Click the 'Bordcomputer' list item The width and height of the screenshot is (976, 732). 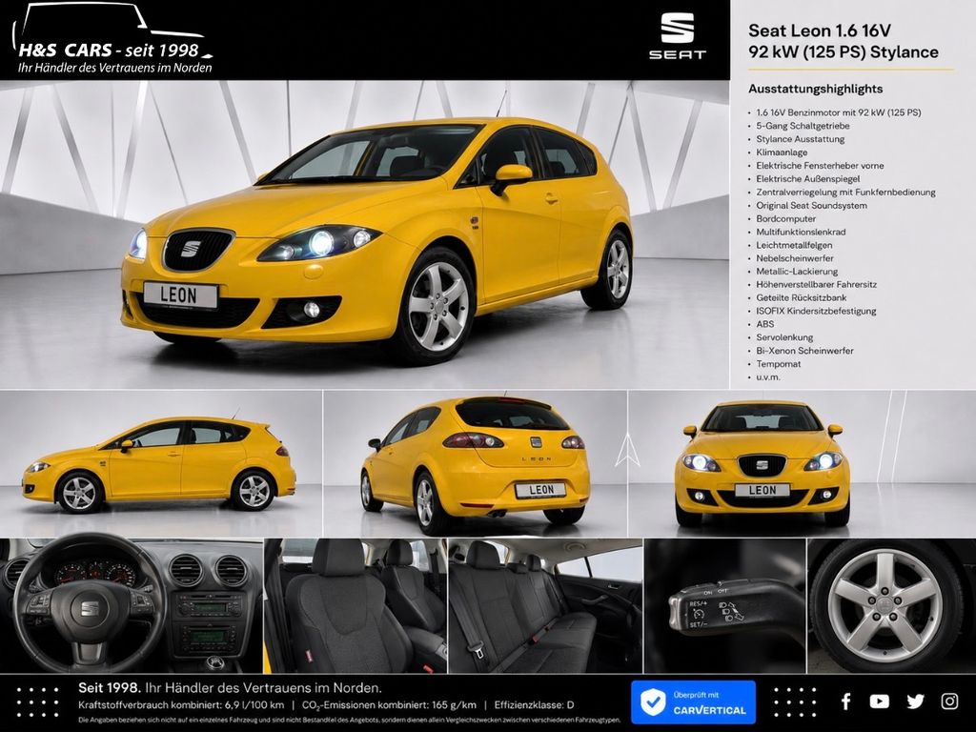pyautogui.click(x=785, y=218)
